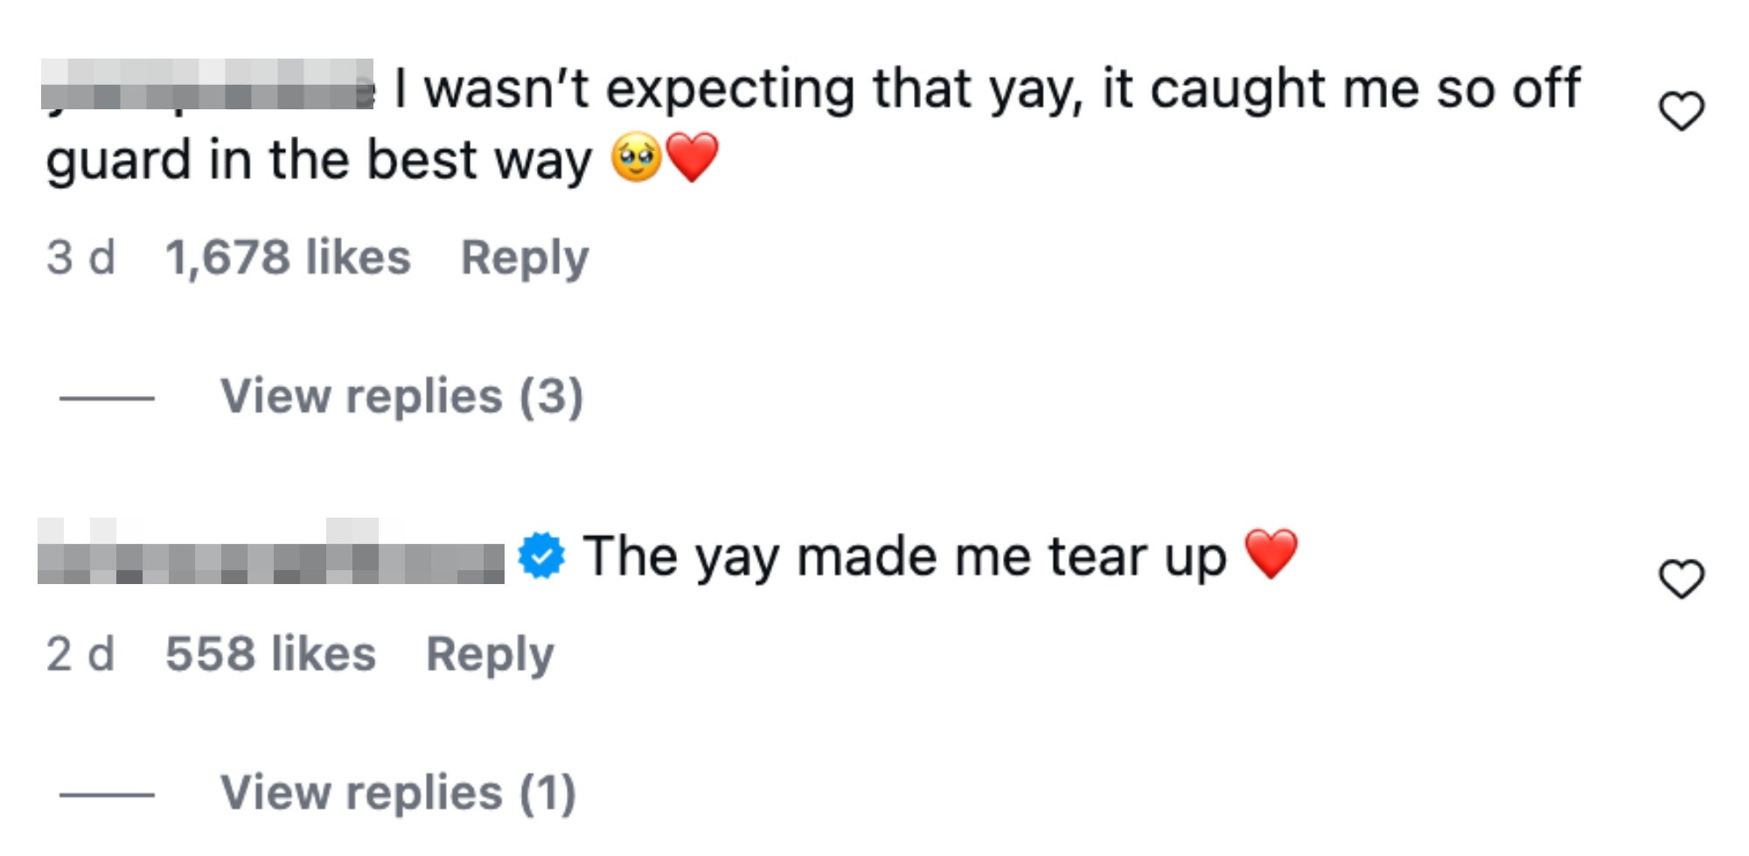
Task: Open the 1,678 likes list
Action: tap(288, 258)
